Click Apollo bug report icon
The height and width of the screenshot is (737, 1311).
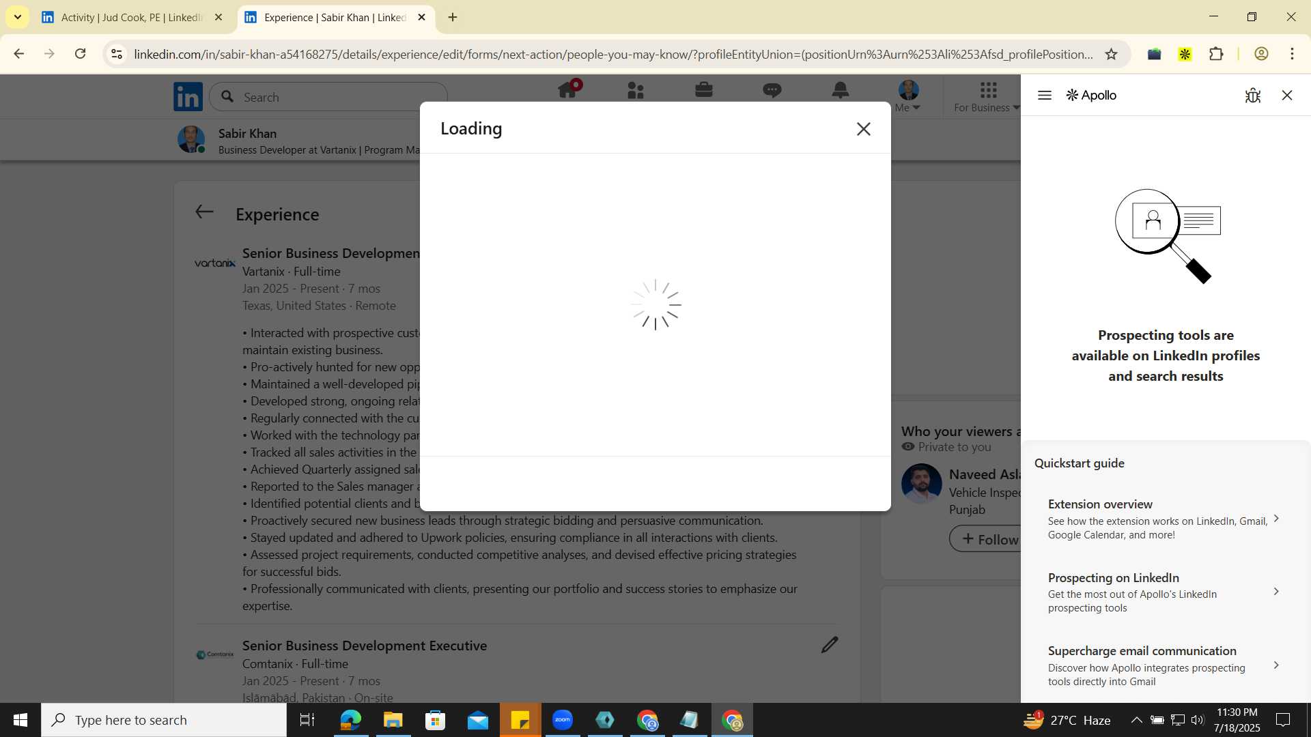point(1252,96)
